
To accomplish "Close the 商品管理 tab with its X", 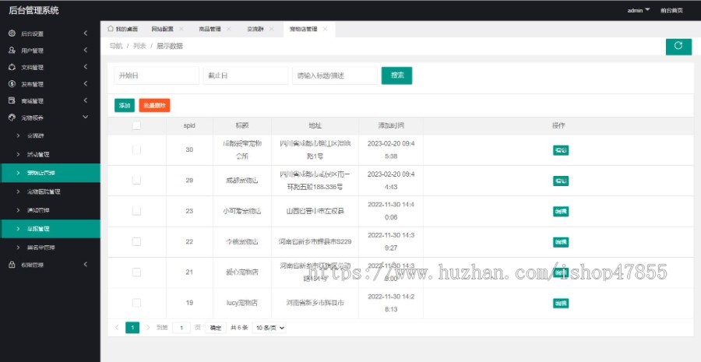I will (x=228, y=29).
